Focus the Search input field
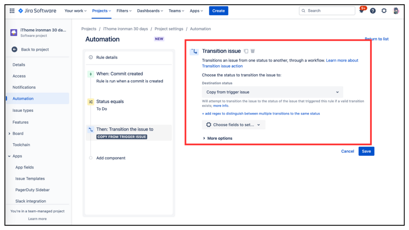Viewport: 409px width, 230px height. 327,11
